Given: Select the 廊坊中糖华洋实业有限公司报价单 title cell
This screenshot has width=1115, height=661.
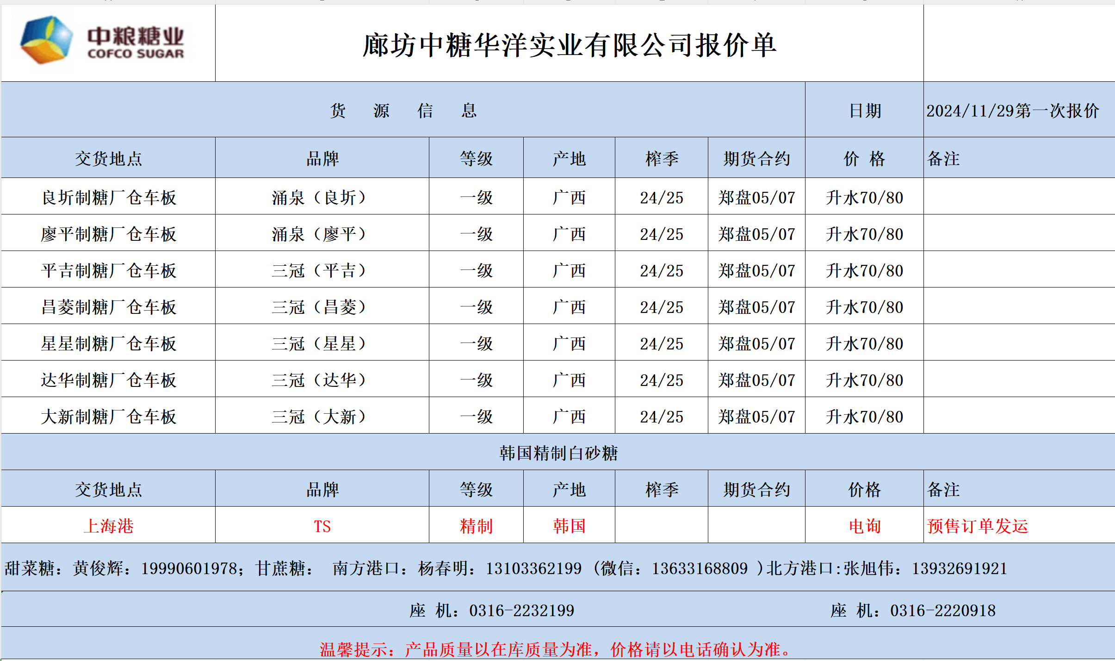Looking at the screenshot, I should pyautogui.click(x=569, y=45).
